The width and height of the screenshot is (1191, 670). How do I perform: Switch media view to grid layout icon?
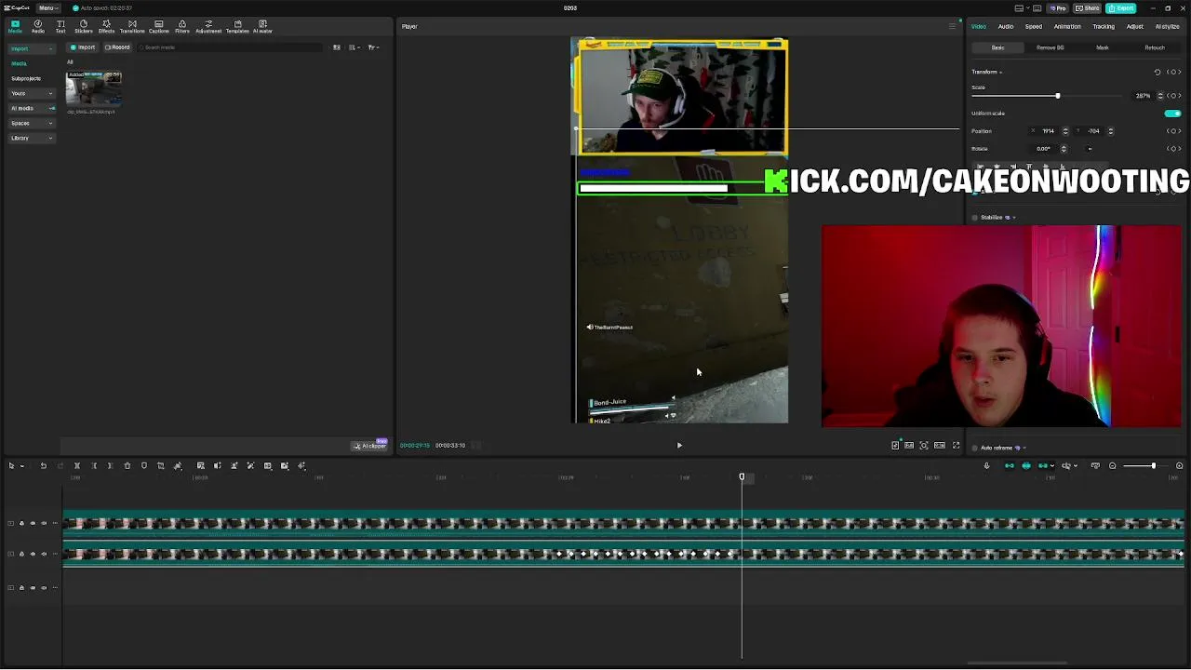(337, 47)
